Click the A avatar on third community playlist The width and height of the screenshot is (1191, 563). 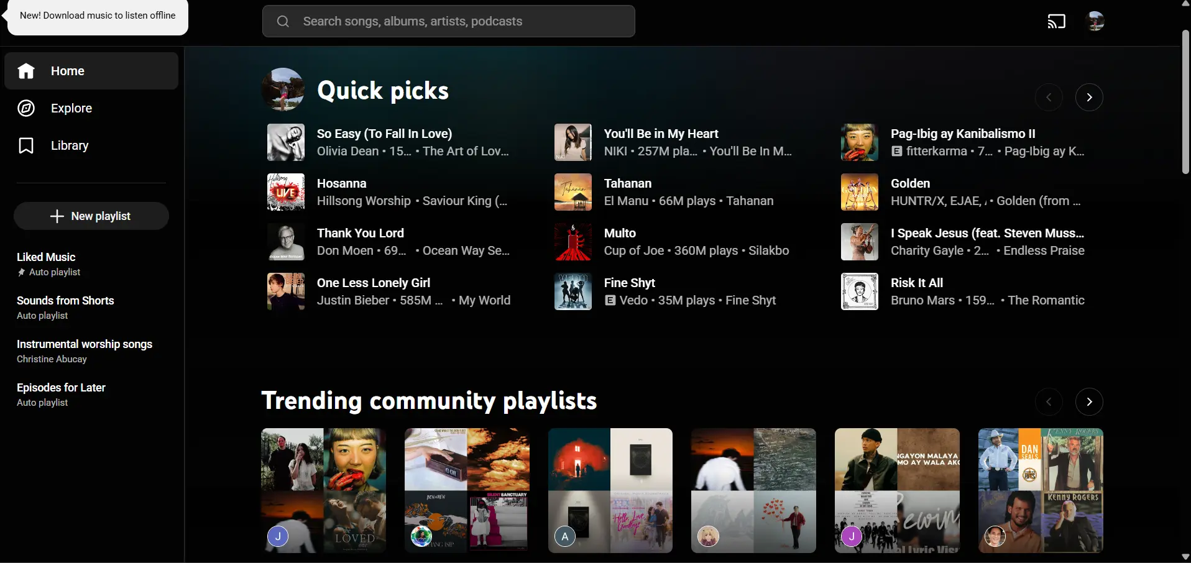click(565, 536)
